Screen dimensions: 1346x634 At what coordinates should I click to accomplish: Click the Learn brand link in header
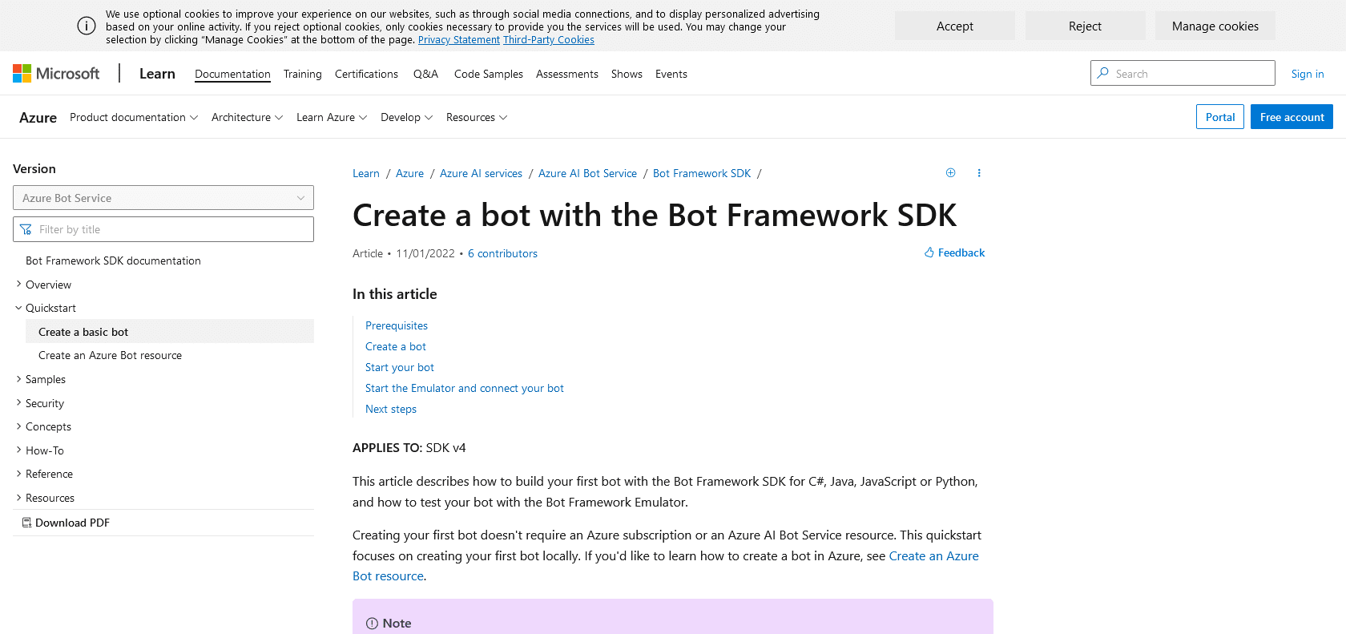(x=157, y=74)
